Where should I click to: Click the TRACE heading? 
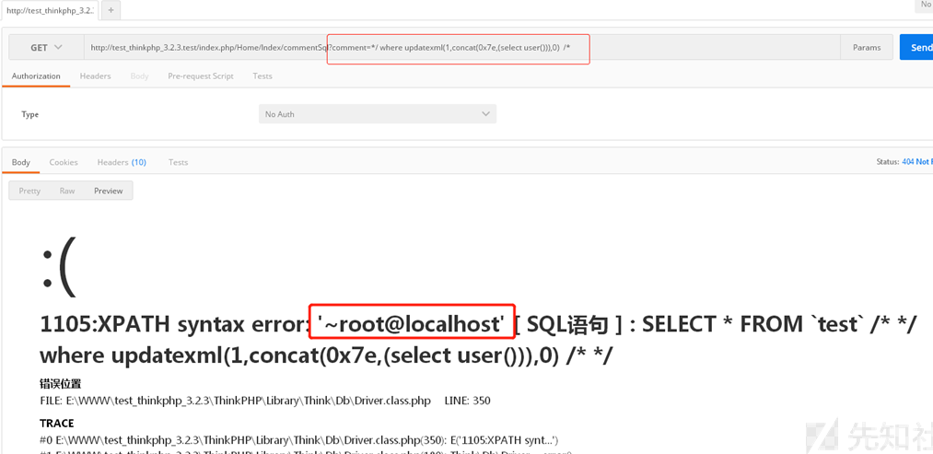coord(57,423)
